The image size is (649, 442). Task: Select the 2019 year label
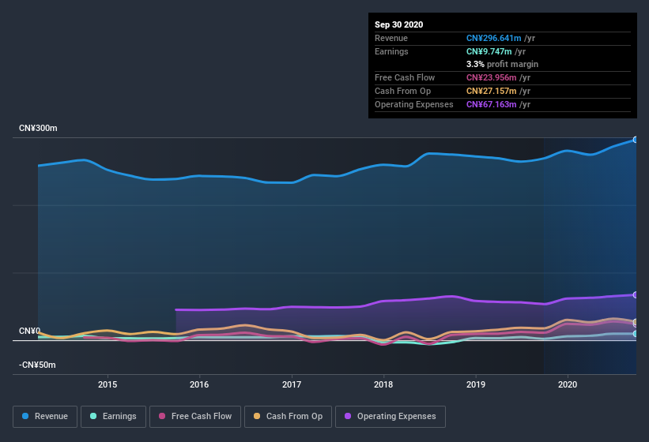(x=476, y=384)
